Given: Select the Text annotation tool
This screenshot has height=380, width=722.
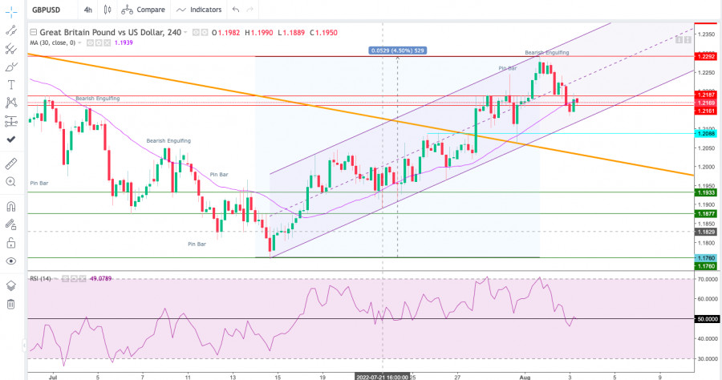Looking at the screenshot, I should tap(11, 85).
